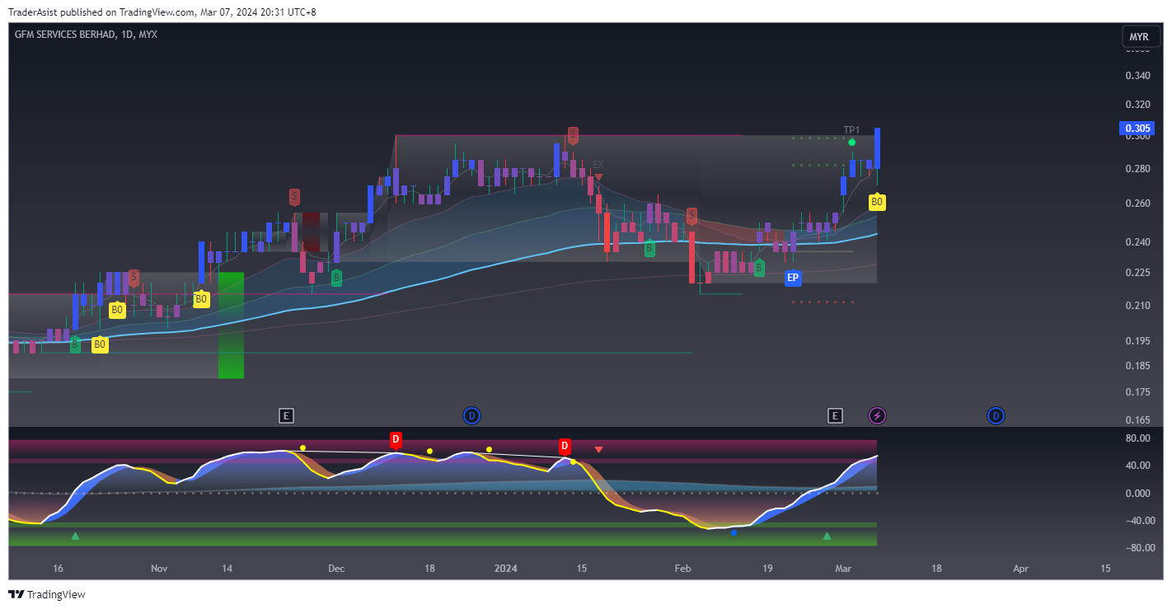1172x609 pixels.
Task: Click the second red D divergence marker
Action: click(565, 446)
